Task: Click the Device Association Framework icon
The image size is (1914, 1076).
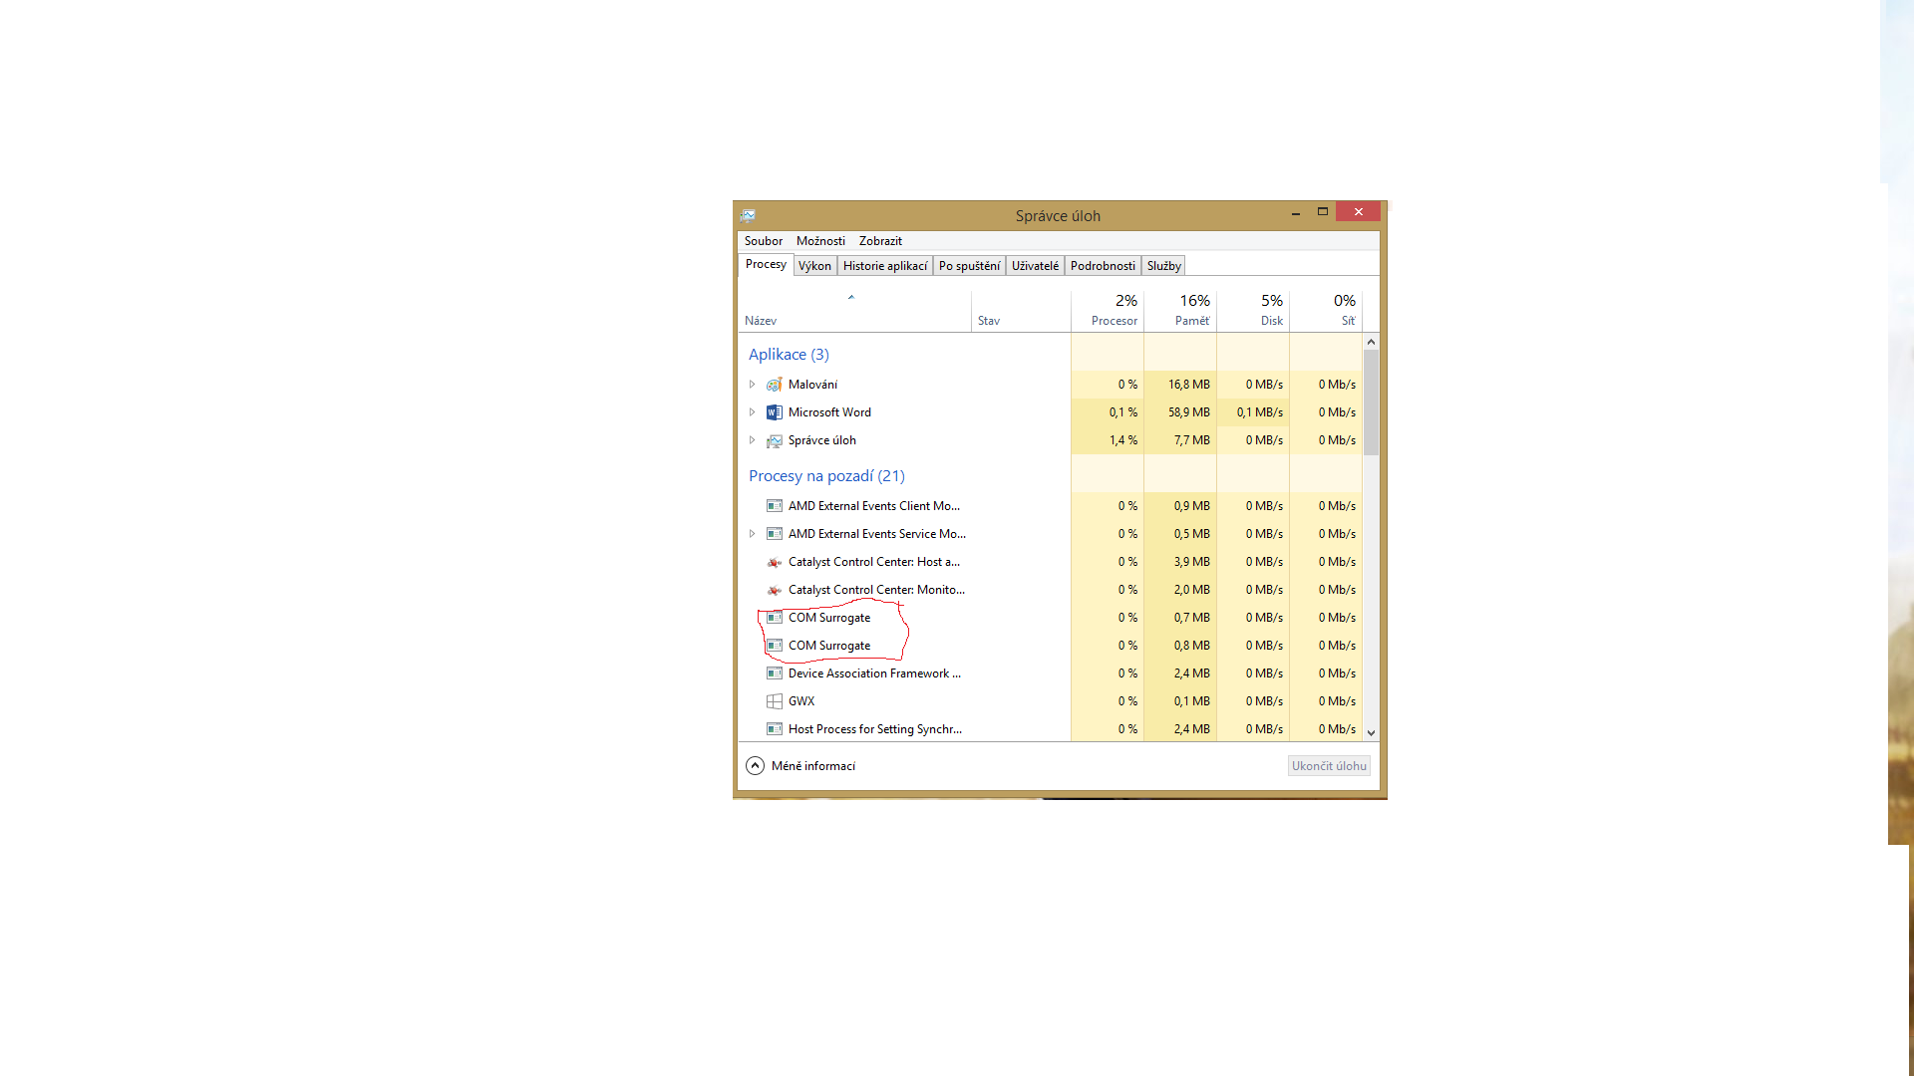Action: [x=774, y=673]
